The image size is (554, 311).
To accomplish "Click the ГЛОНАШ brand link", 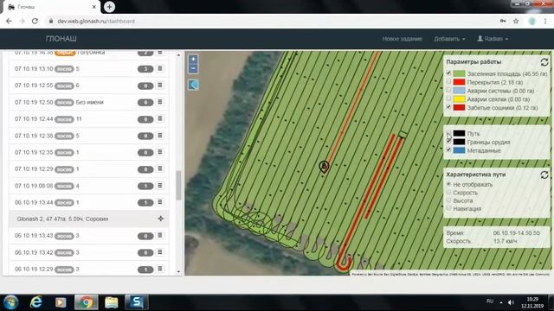I will pyautogui.click(x=61, y=39).
